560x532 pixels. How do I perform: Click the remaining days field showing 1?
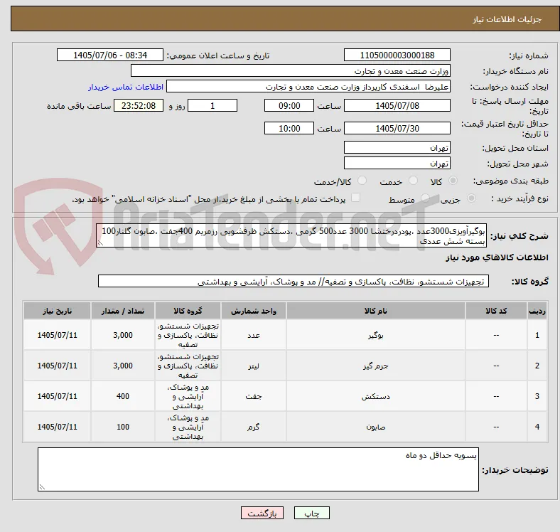point(212,105)
